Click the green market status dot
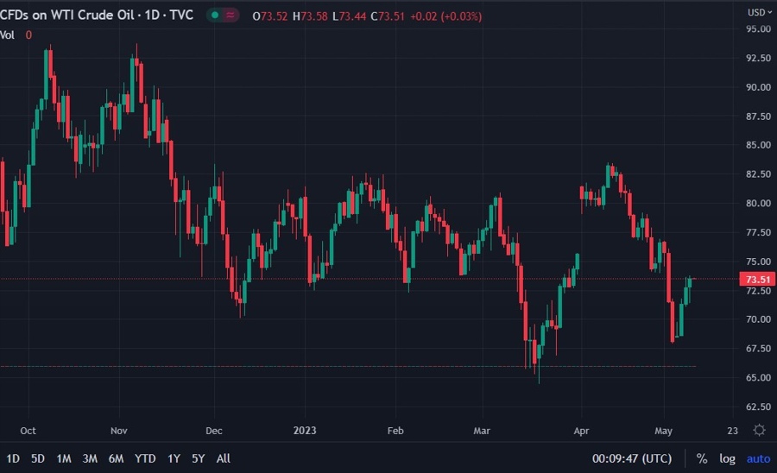 click(215, 16)
